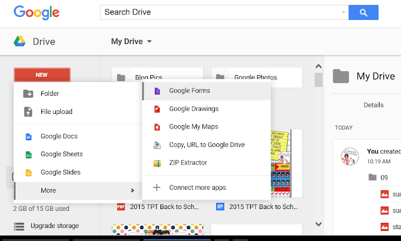This screenshot has width=401, height=241.
Task: Open the polka dot file thumbnail
Action: pos(157,229)
